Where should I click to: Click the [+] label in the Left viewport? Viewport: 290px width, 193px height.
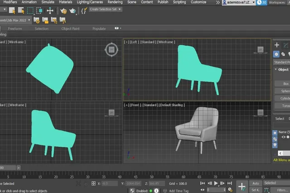[x=126, y=42]
